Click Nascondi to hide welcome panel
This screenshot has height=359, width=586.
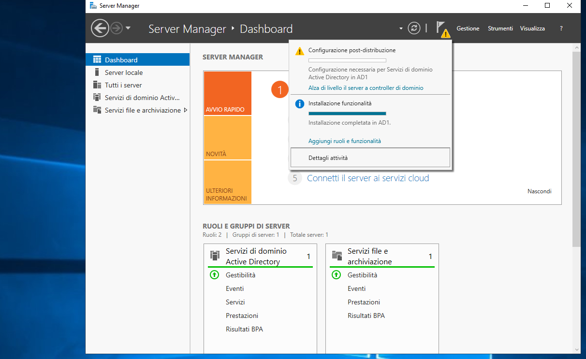click(x=539, y=191)
